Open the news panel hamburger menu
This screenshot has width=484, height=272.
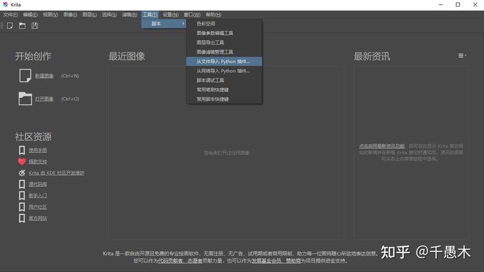(x=462, y=55)
